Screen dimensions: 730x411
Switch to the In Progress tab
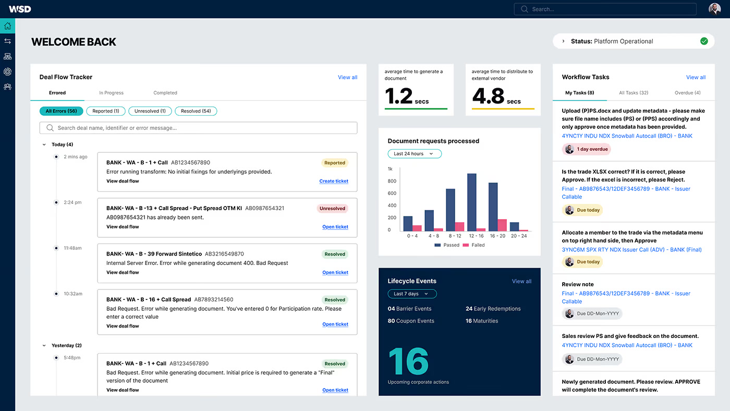coord(111,93)
